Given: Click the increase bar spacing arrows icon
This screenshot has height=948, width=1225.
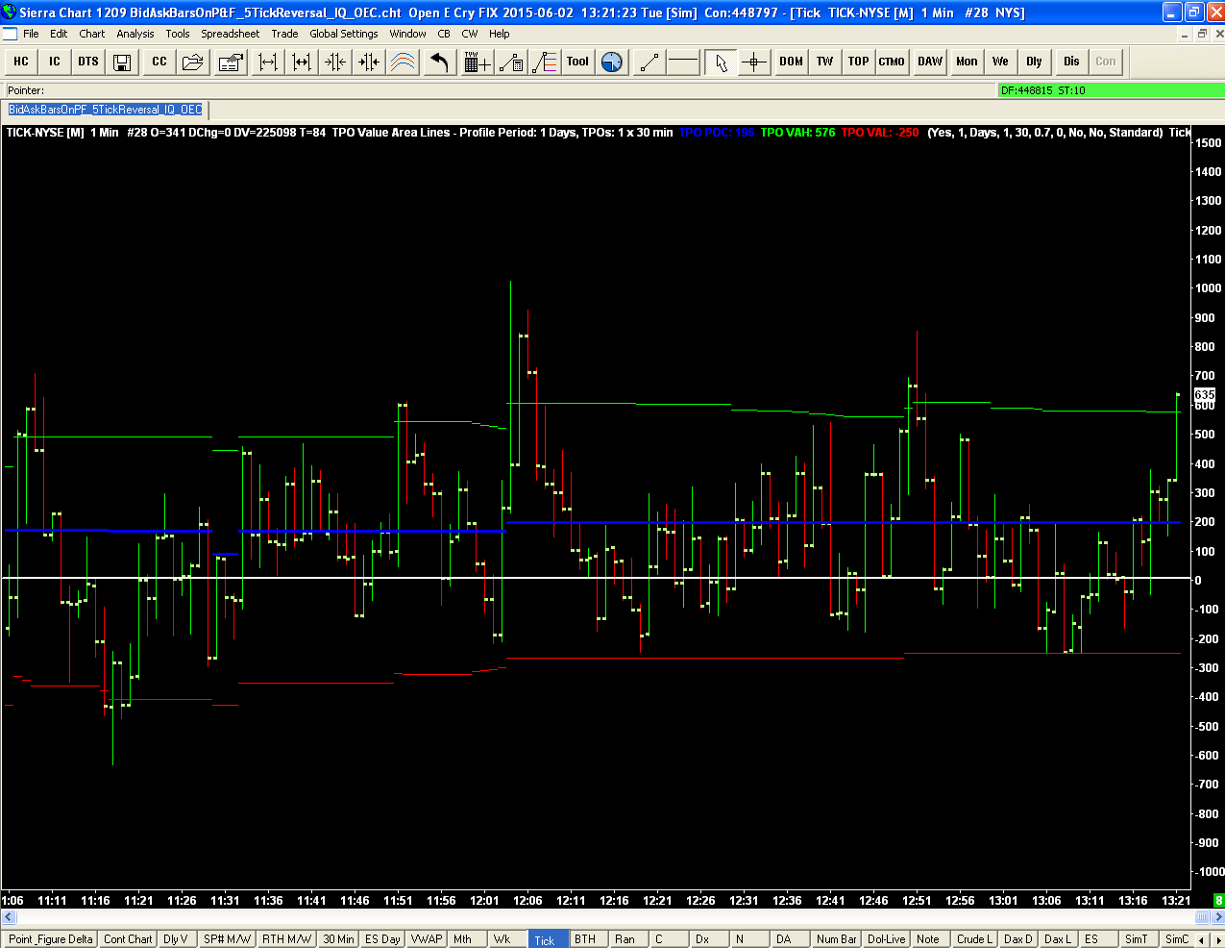Looking at the screenshot, I should point(302,62).
